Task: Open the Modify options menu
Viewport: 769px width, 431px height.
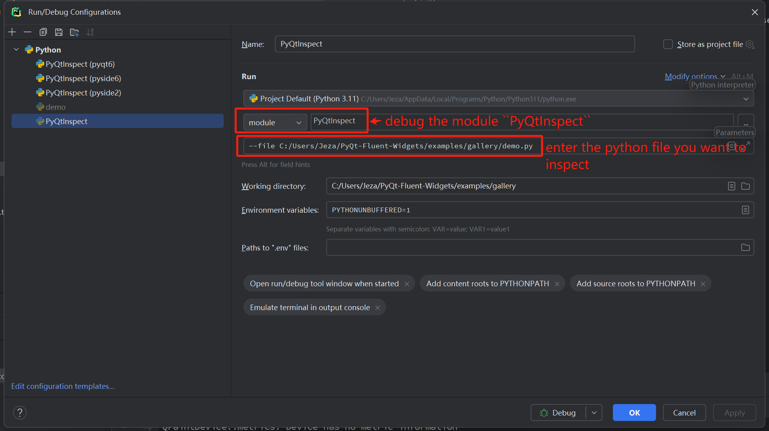Action: point(692,76)
